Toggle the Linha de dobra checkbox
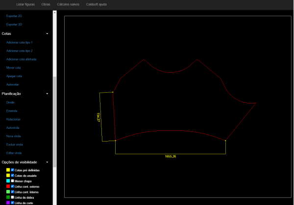The image size is (294, 205). click(13, 197)
